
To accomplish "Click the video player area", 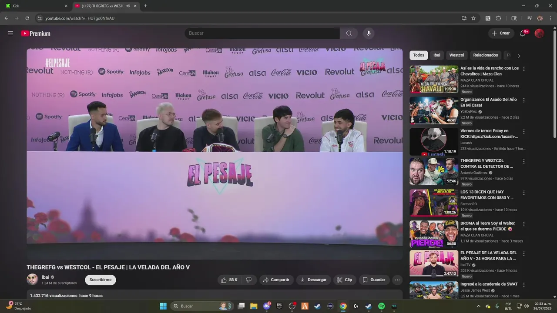I will pyautogui.click(x=215, y=154).
